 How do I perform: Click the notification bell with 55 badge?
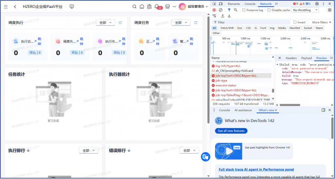[x=157, y=7]
